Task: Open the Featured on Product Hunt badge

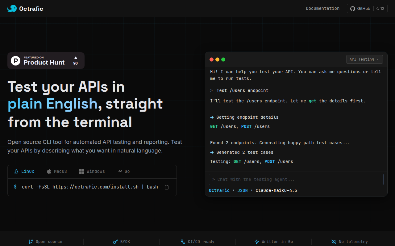Action: (x=46, y=61)
